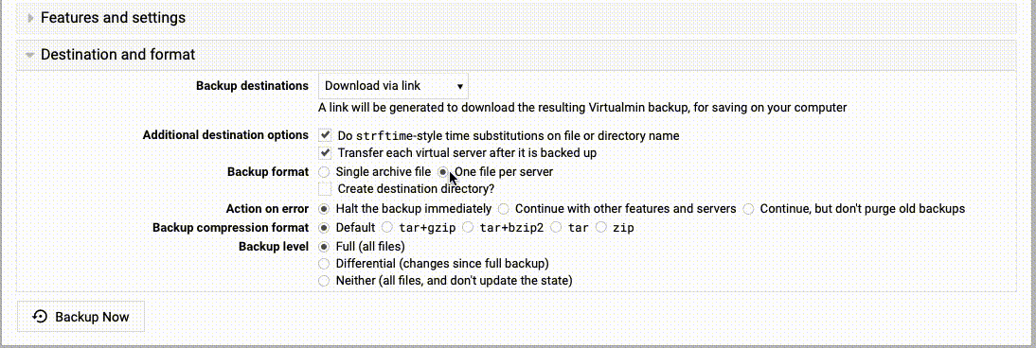Pick tar+bzip2 compression format
The height and width of the screenshot is (348, 1036).
coord(469,228)
